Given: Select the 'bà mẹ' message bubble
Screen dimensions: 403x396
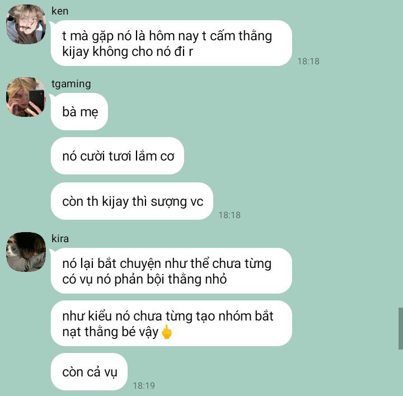Looking at the screenshot, I should (x=79, y=111).
